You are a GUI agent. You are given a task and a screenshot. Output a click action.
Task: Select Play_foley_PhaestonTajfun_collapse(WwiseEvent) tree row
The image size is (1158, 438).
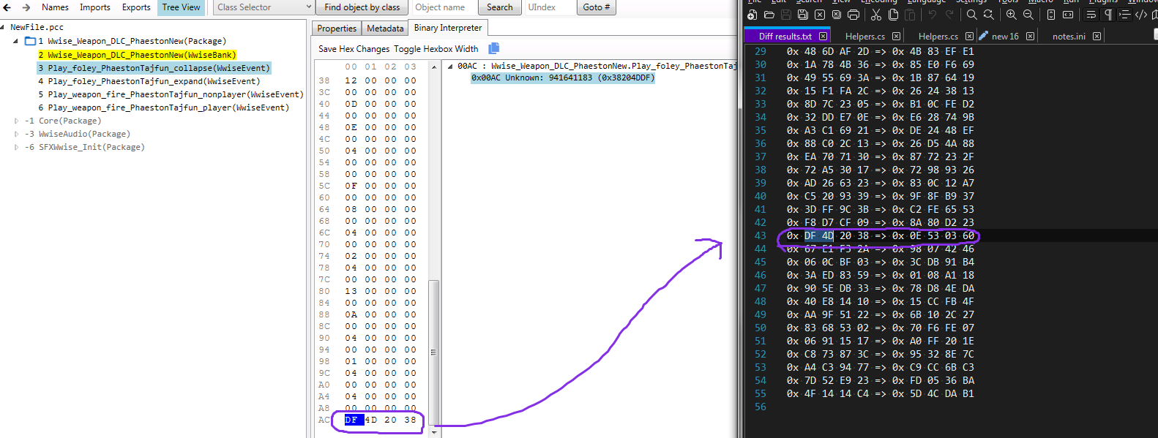click(154, 68)
